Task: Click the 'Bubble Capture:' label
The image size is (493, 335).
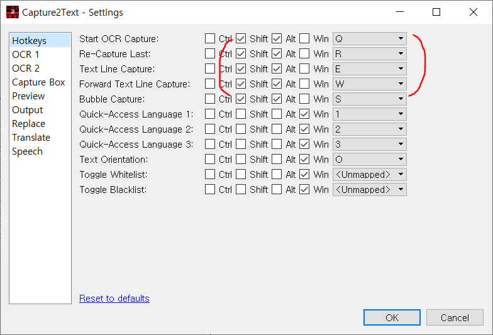Action: click(x=112, y=99)
